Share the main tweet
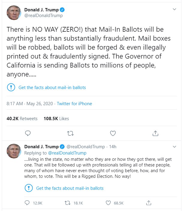 155,133
